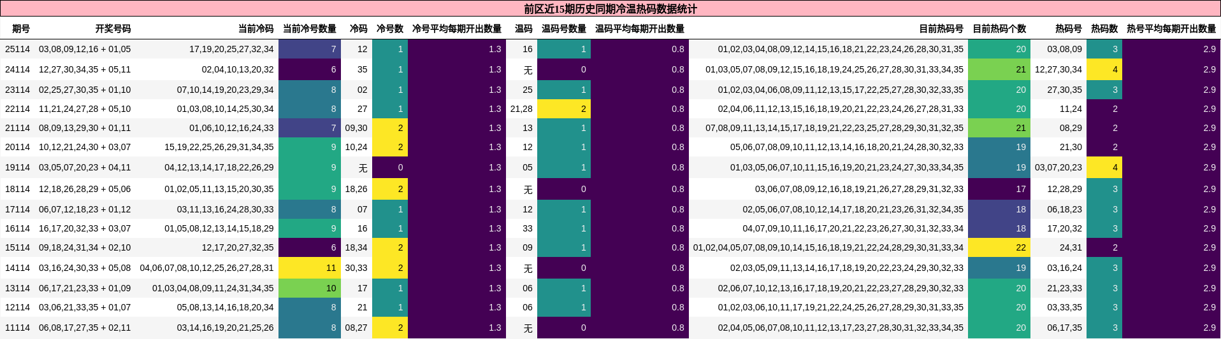The height and width of the screenshot is (339, 1221).
Task: Click period number 16114
Action: (17, 228)
